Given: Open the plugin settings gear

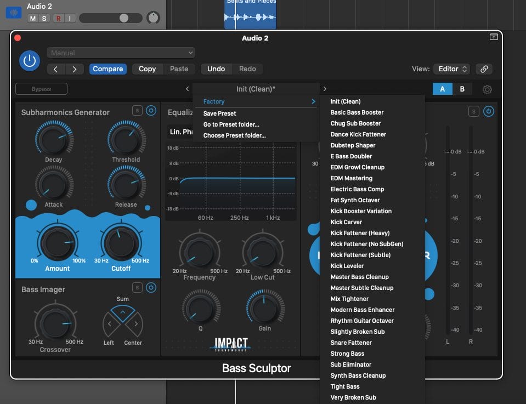Looking at the screenshot, I should click(x=487, y=89).
